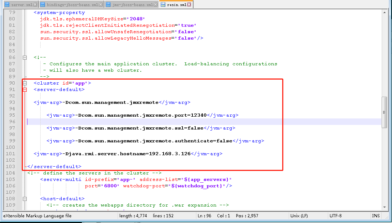Collapse the host-default fold marker at line 108
This screenshot has width=392, height=223.
click(25, 199)
